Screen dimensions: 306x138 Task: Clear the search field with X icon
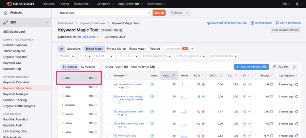coord(149,13)
